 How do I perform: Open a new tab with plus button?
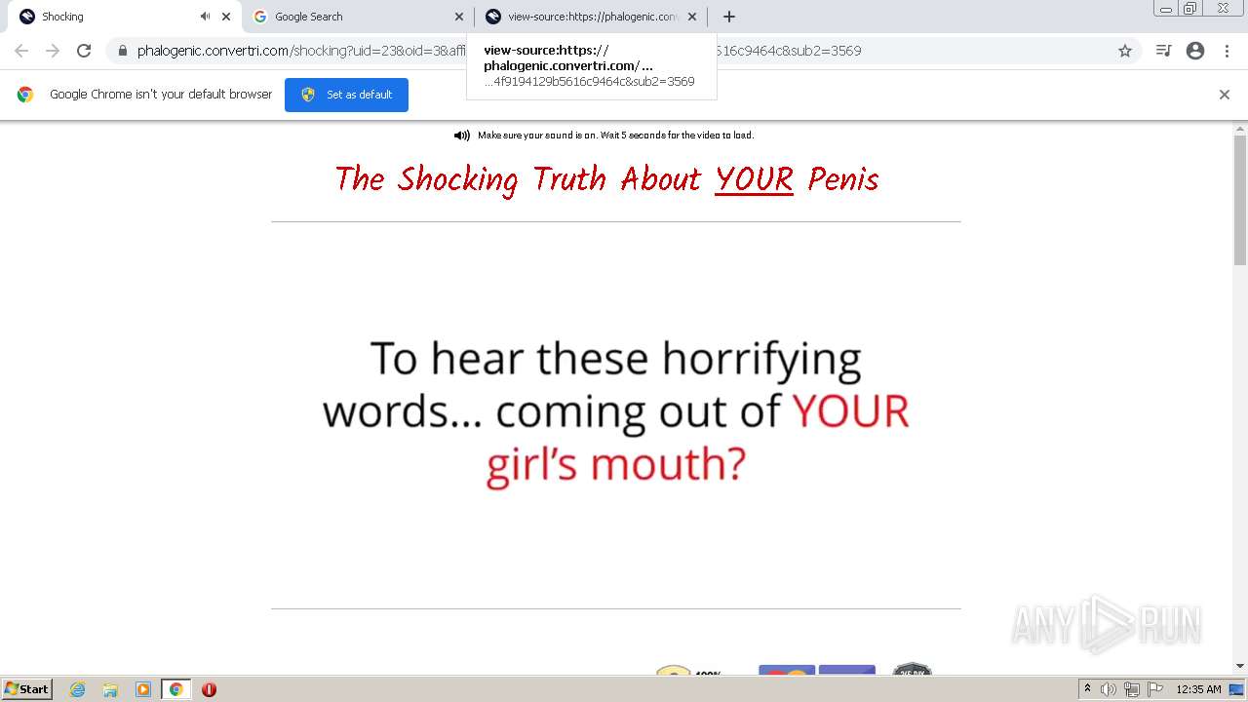pyautogui.click(x=729, y=17)
